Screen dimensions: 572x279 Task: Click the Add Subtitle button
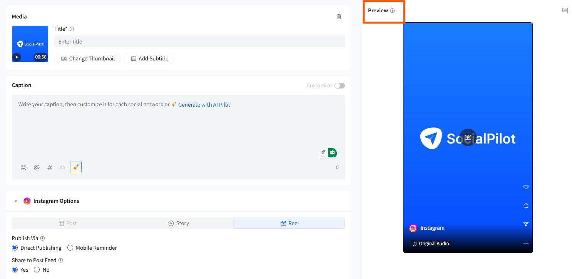(x=149, y=58)
